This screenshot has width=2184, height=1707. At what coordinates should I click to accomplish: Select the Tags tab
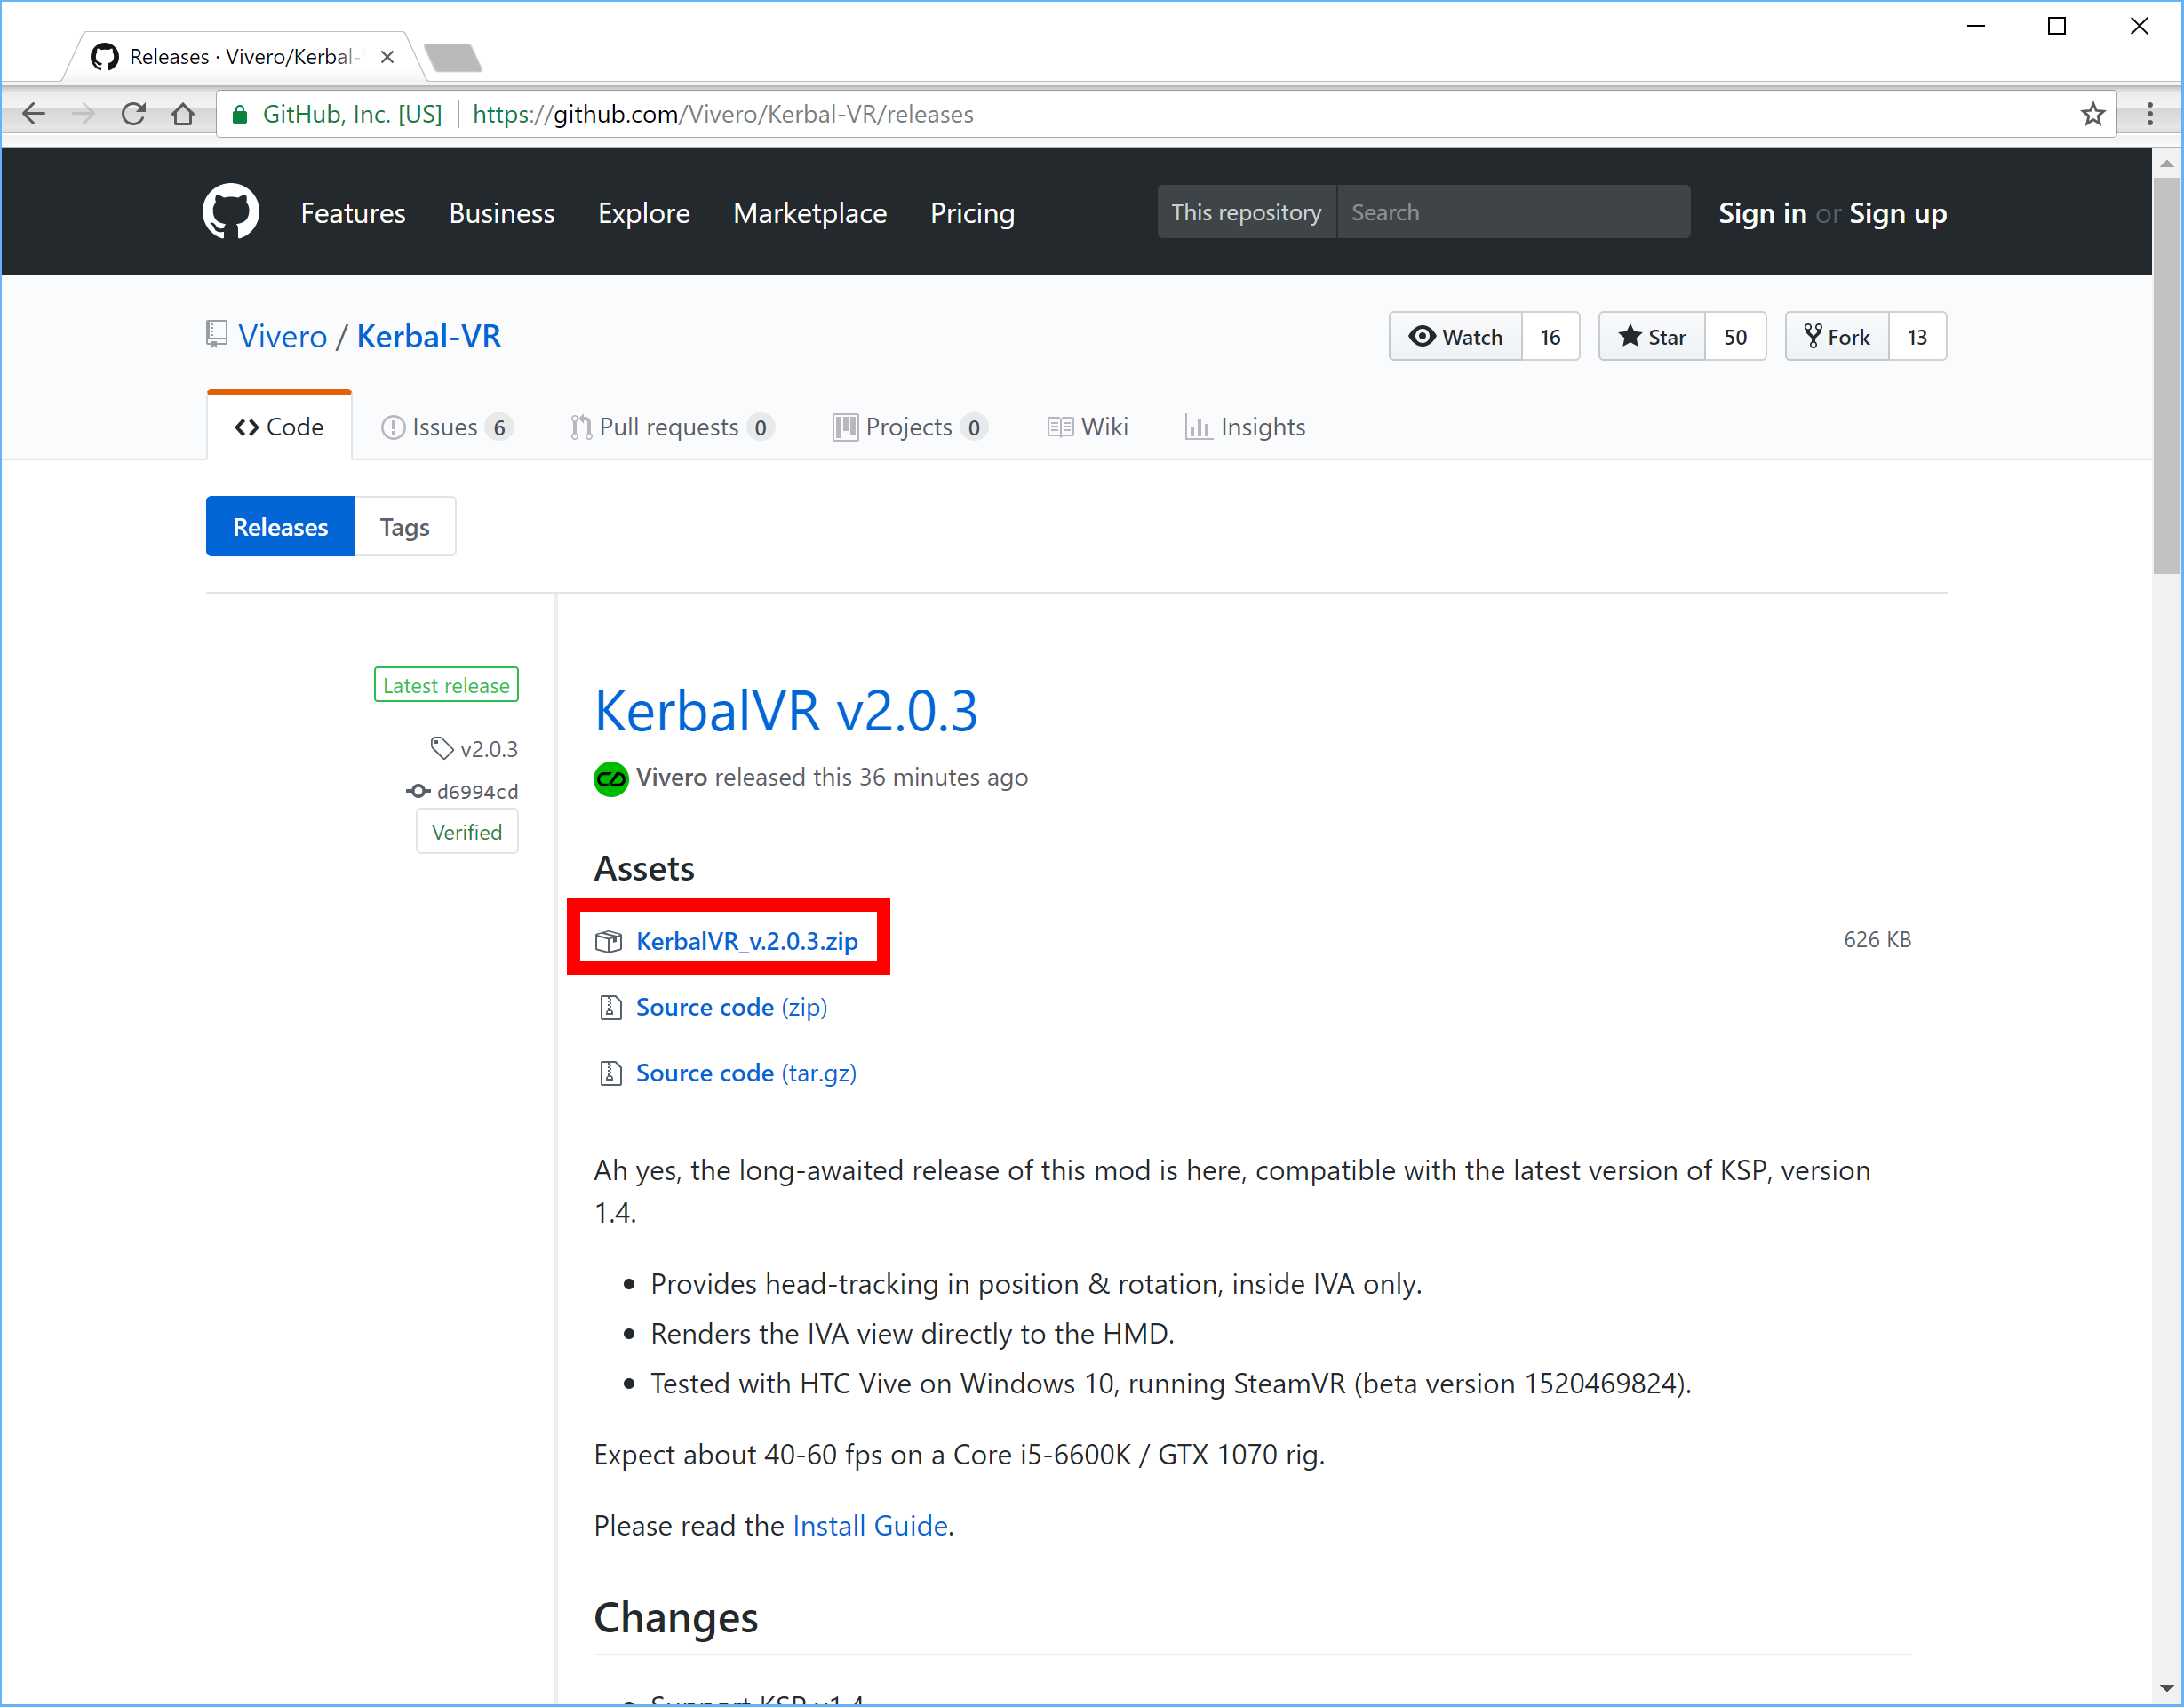(406, 526)
